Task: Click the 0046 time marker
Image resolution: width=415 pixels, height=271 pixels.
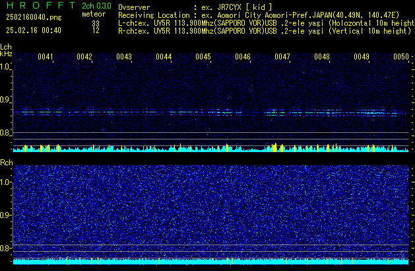Action: click(243, 57)
